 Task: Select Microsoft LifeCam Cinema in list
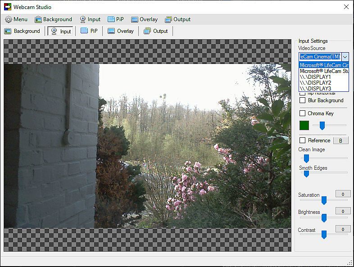(324, 65)
